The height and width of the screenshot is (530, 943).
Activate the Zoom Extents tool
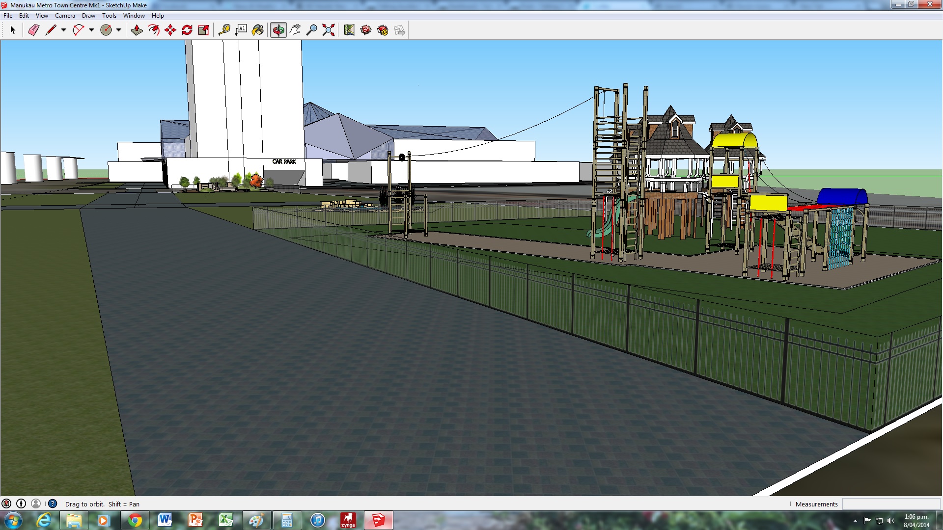329,30
